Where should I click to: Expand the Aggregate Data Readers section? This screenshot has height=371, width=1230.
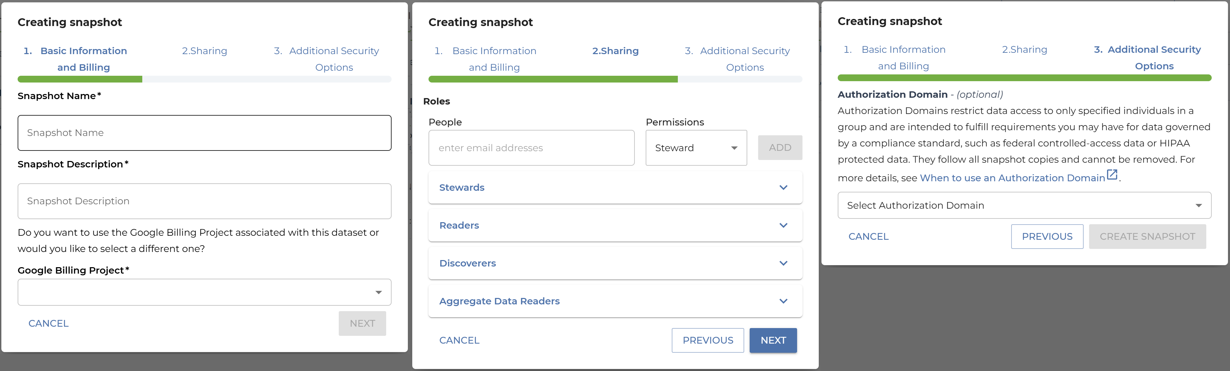616,301
